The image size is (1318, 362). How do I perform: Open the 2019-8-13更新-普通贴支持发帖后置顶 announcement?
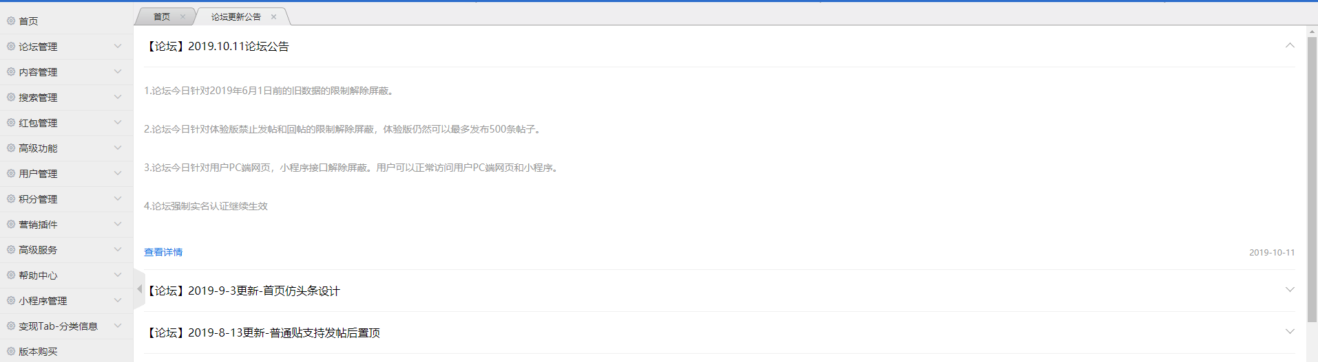tap(262, 332)
